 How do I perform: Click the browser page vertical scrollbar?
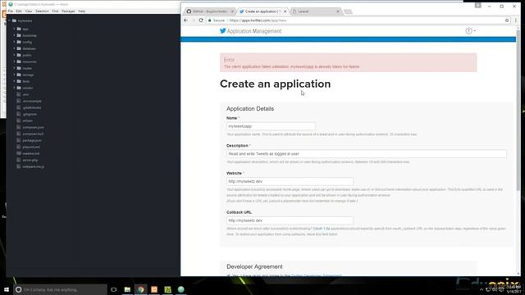518,111
